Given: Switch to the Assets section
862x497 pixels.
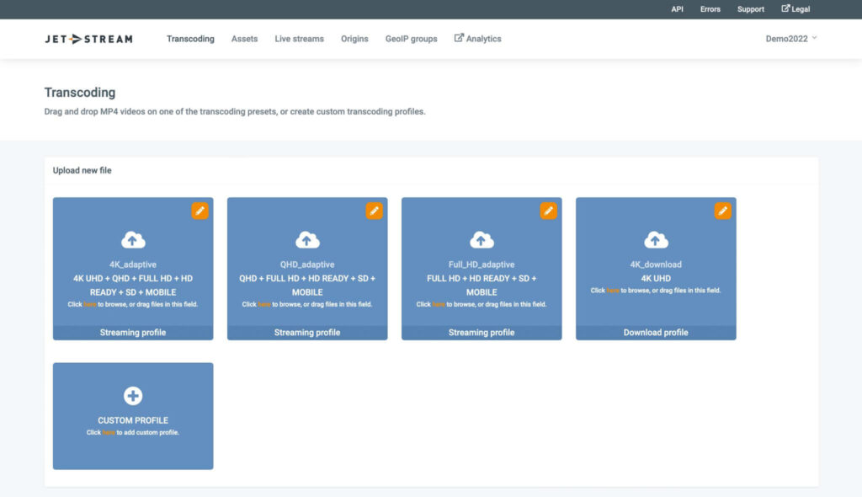Looking at the screenshot, I should [x=244, y=39].
